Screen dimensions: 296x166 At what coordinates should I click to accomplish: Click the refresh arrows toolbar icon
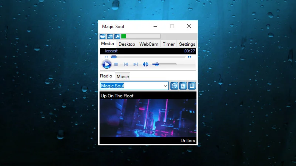[x=110, y=36]
